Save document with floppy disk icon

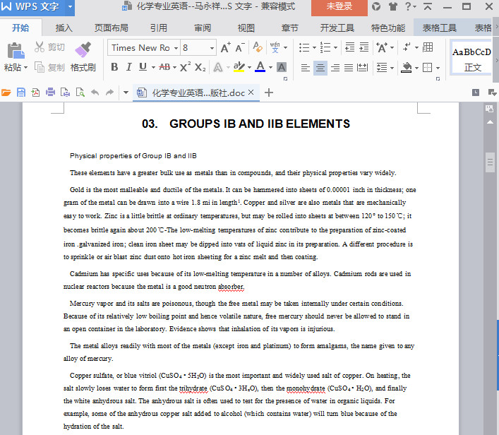tap(21, 93)
